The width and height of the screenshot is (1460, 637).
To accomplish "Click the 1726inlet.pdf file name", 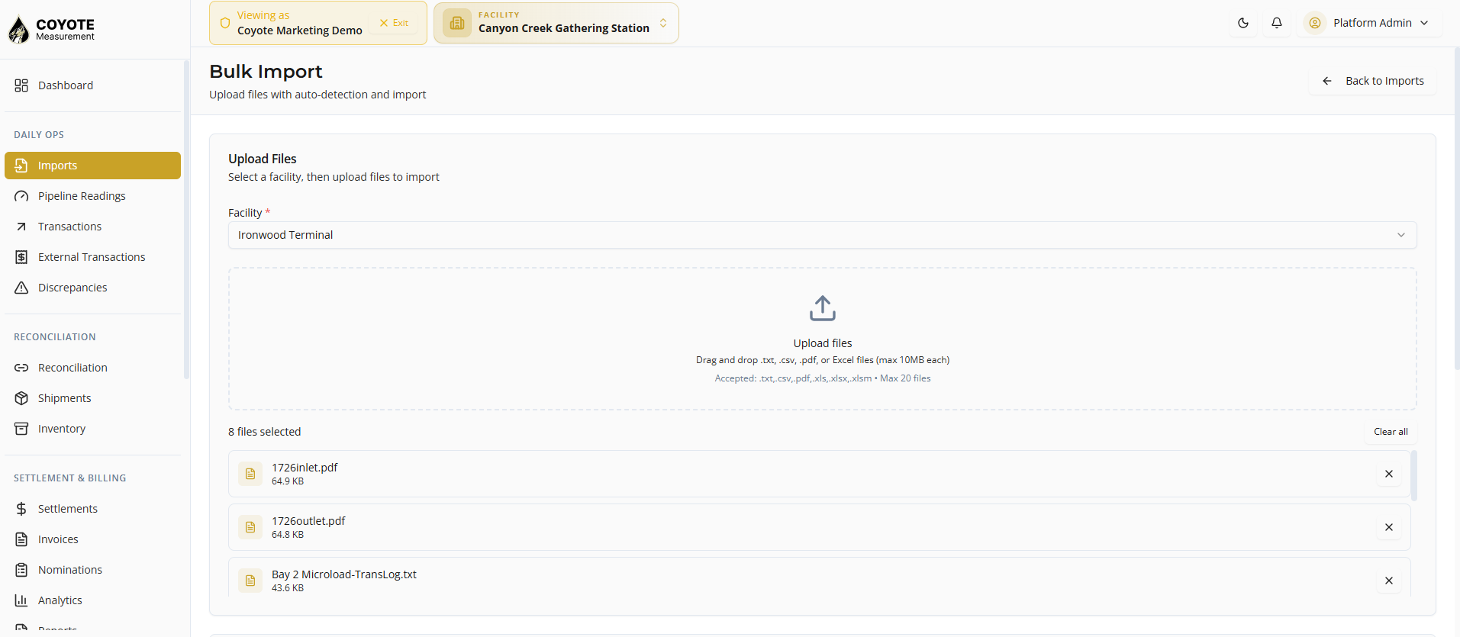I will (305, 468).
